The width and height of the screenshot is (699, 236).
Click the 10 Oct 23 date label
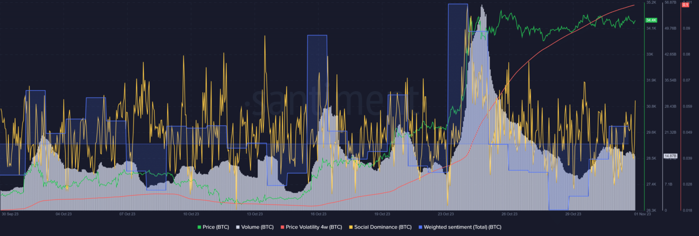pos(191,214)
